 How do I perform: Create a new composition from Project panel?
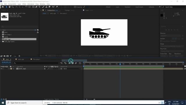tap(8, 56)
